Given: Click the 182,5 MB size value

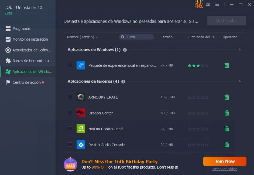Looking at the screenshot, I should 168,97.
